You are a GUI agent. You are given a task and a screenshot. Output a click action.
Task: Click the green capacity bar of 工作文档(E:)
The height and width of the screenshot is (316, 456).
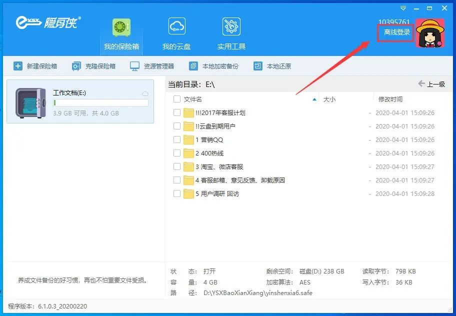coord(100,103)
